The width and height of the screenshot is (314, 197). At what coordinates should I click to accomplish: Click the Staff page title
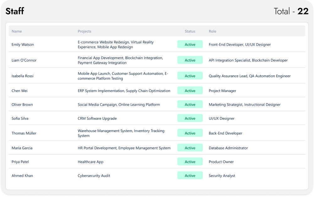15,11
